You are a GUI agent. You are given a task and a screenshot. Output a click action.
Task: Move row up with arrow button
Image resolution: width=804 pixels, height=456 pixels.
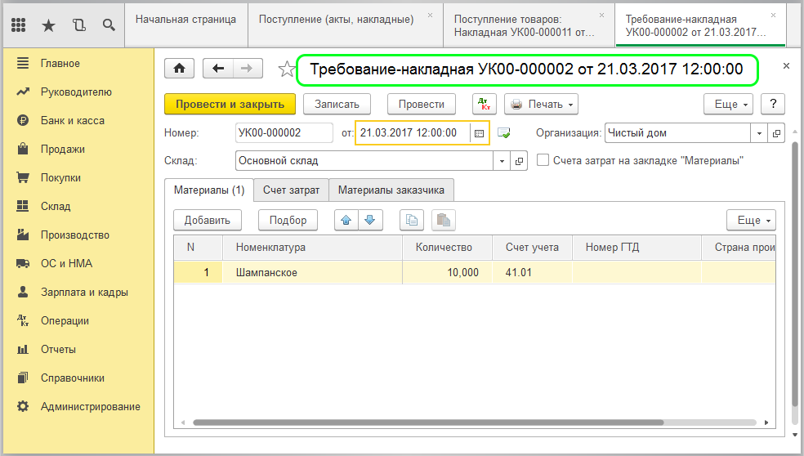click(346, 221)
